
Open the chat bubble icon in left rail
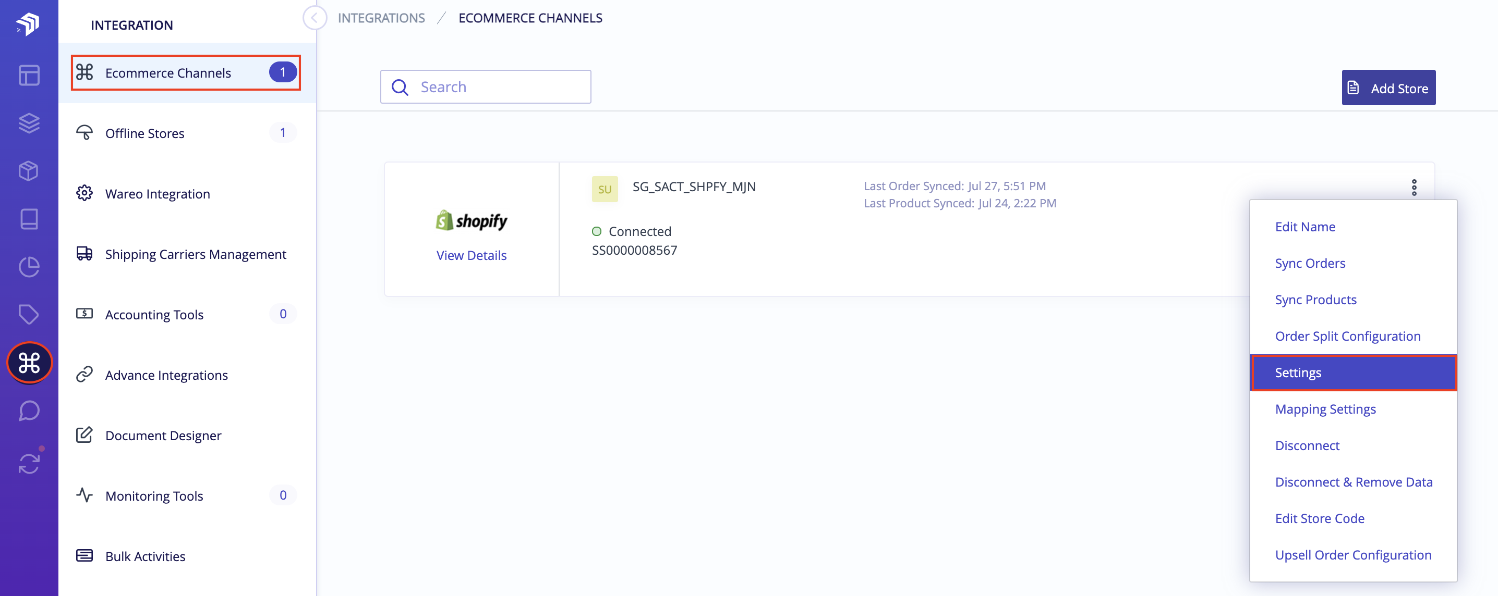point(29,411)
